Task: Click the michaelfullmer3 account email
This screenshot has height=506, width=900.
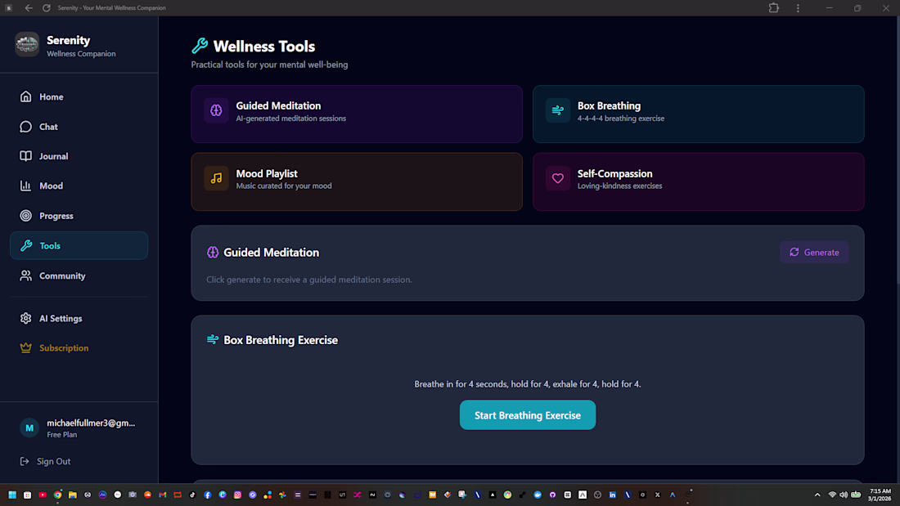Action: coord(91,423)
